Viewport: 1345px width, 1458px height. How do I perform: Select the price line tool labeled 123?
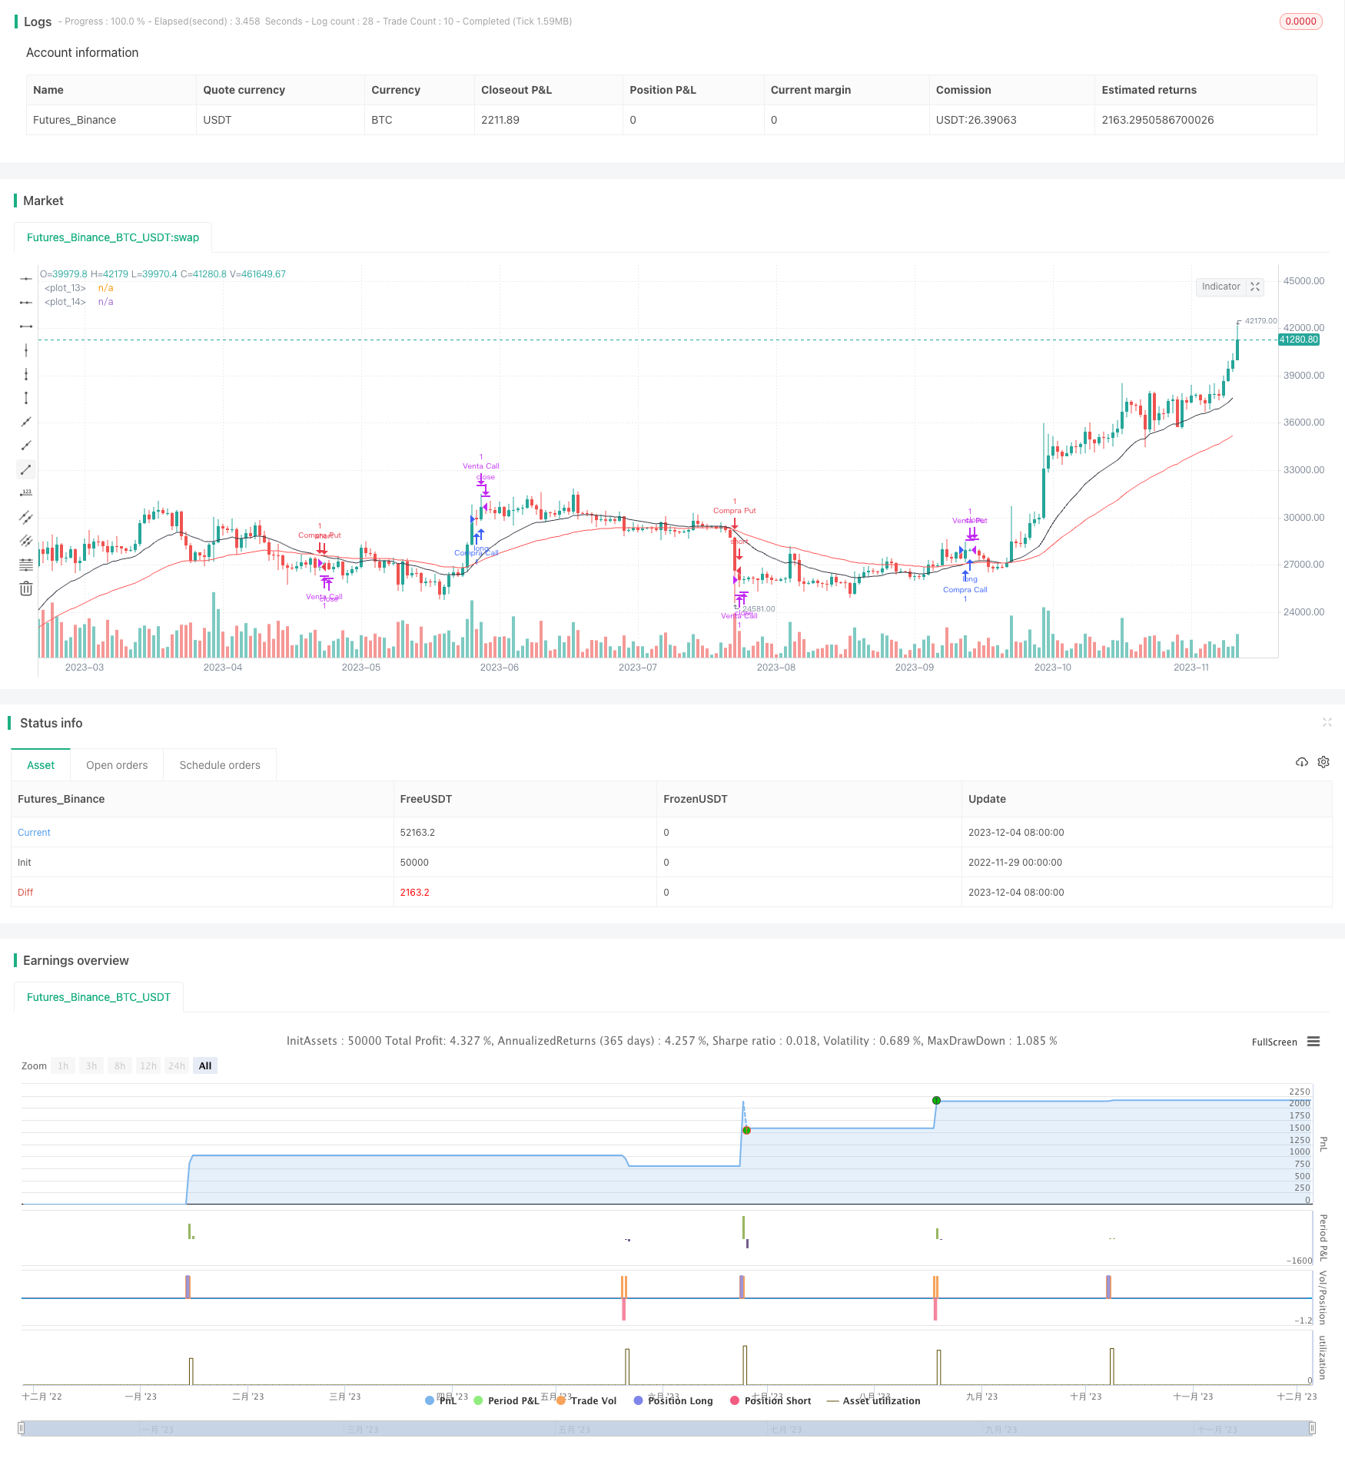[26, 493]
